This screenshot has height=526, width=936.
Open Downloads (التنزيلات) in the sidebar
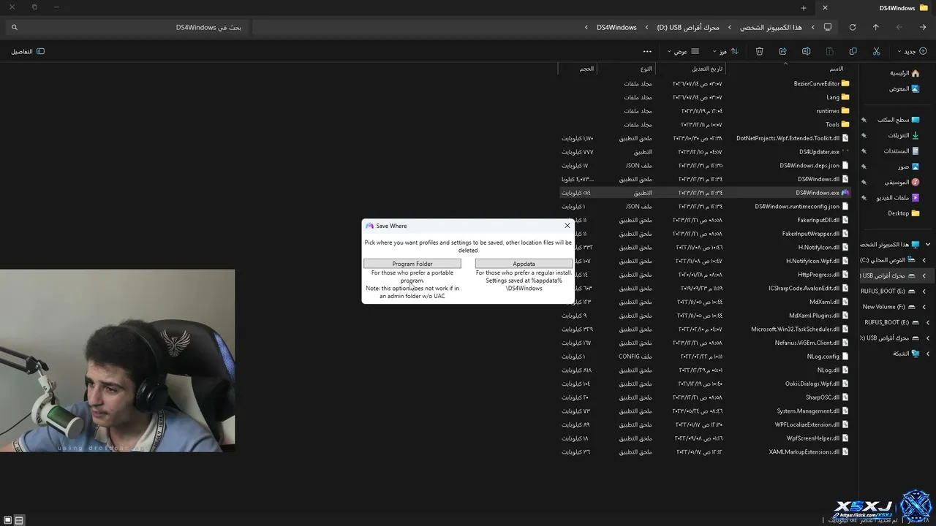point(903,135)
